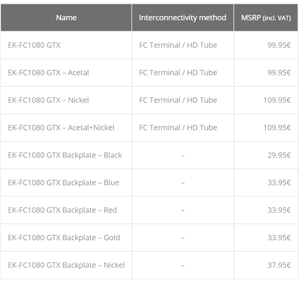The height and width of the screenshot is (283, 301).
Task: Choose EK-FC1080 GTX Backplate – Red
Action: (63, 210)
